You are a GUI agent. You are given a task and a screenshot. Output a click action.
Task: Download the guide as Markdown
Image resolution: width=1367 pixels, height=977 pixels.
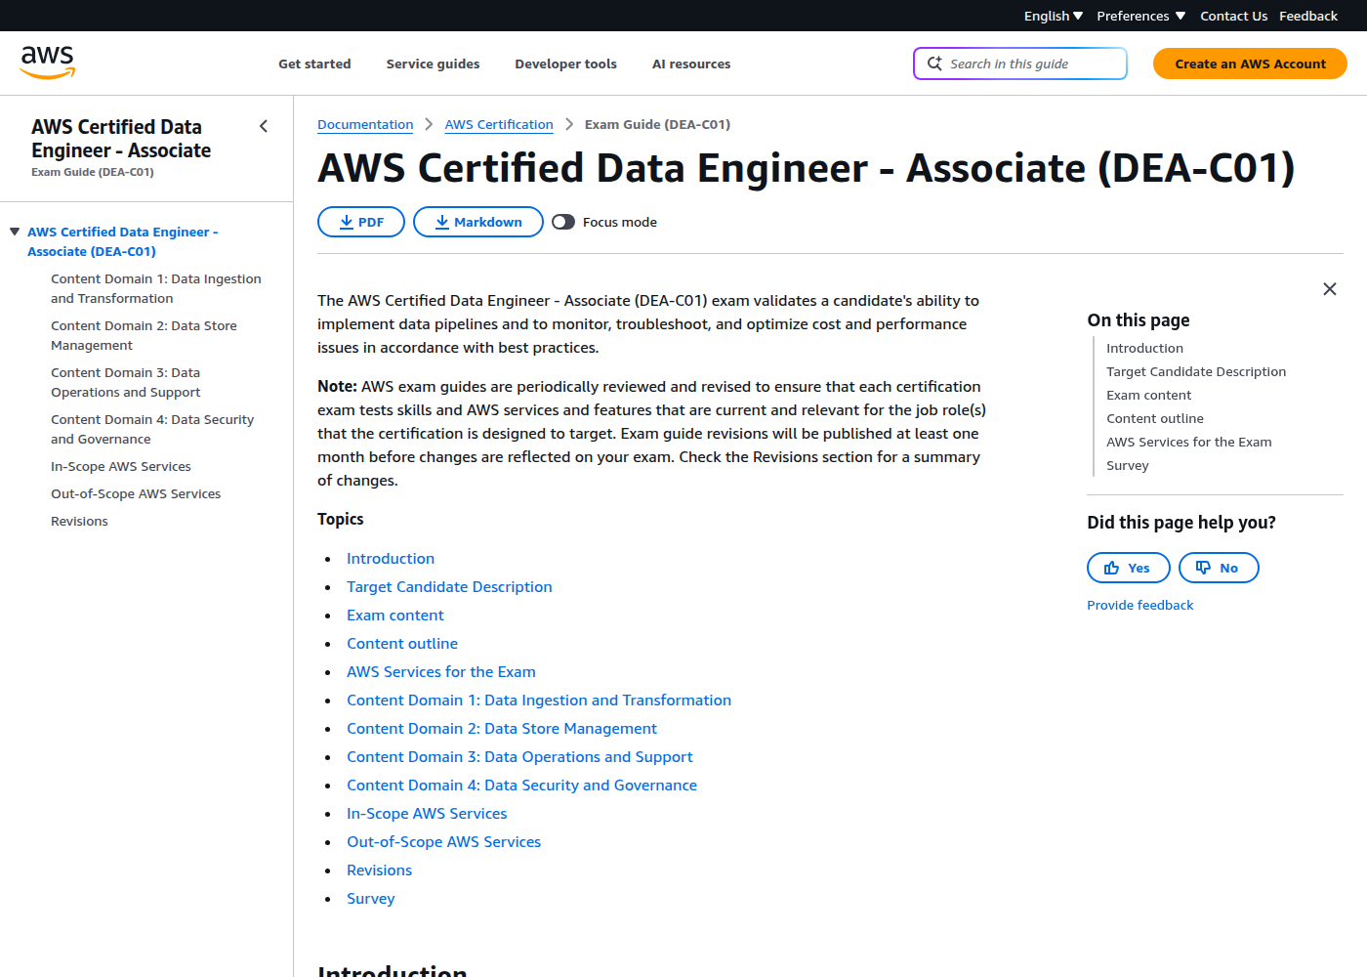477,222
